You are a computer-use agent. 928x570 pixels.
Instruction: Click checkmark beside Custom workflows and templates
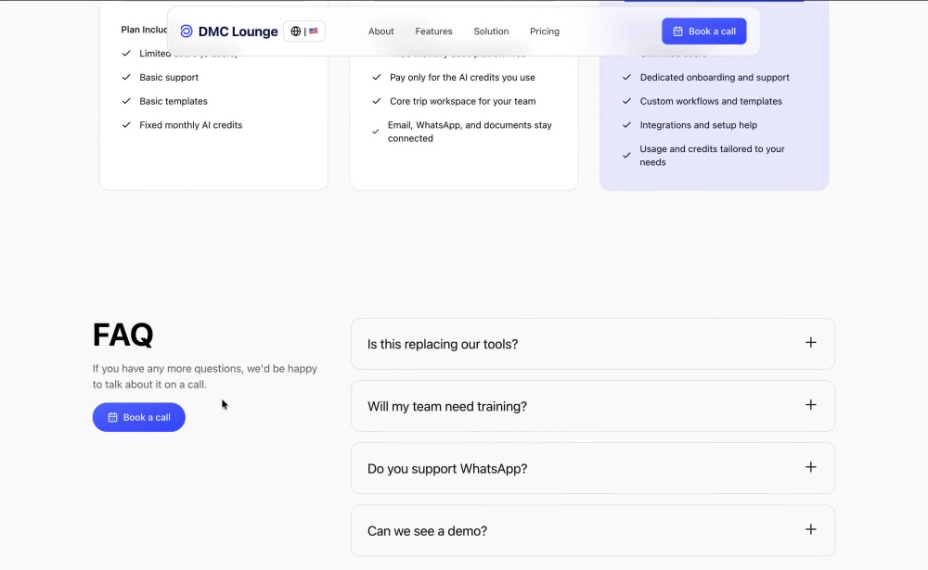[x=626, y=101]
